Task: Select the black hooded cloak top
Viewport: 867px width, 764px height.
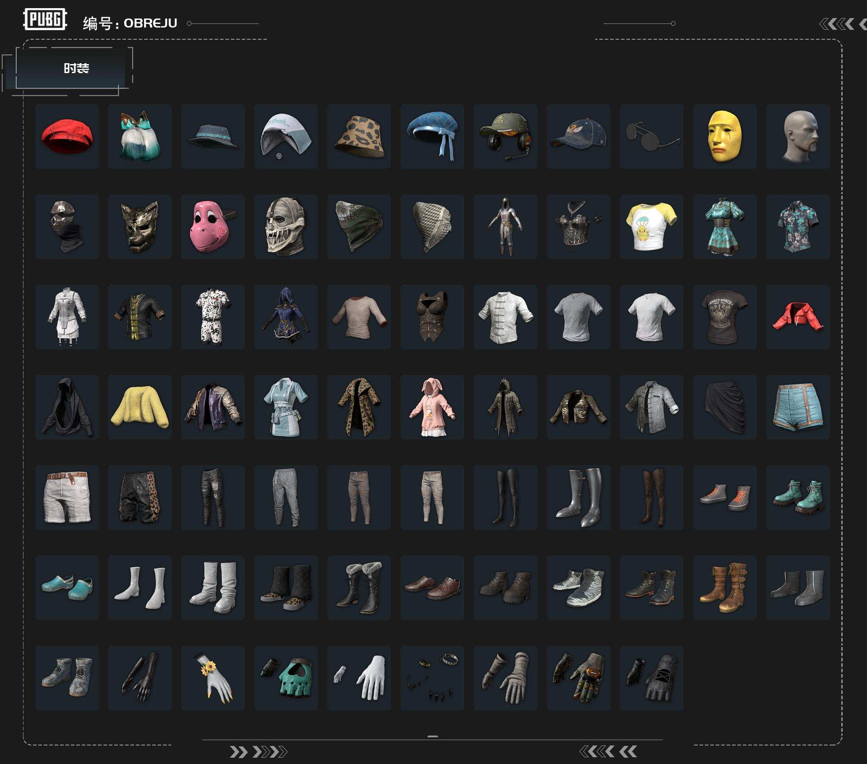Action: pyautogui.click(x=67, y=407)
